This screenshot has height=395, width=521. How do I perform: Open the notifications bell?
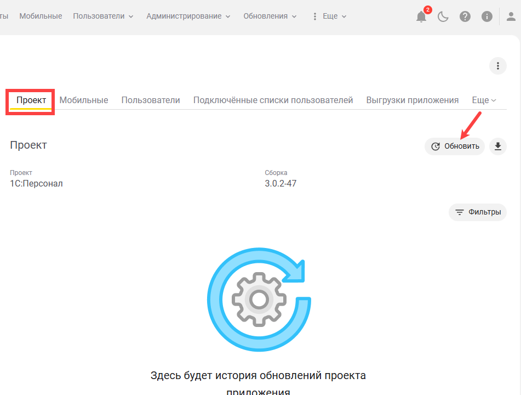pos(421,16)
